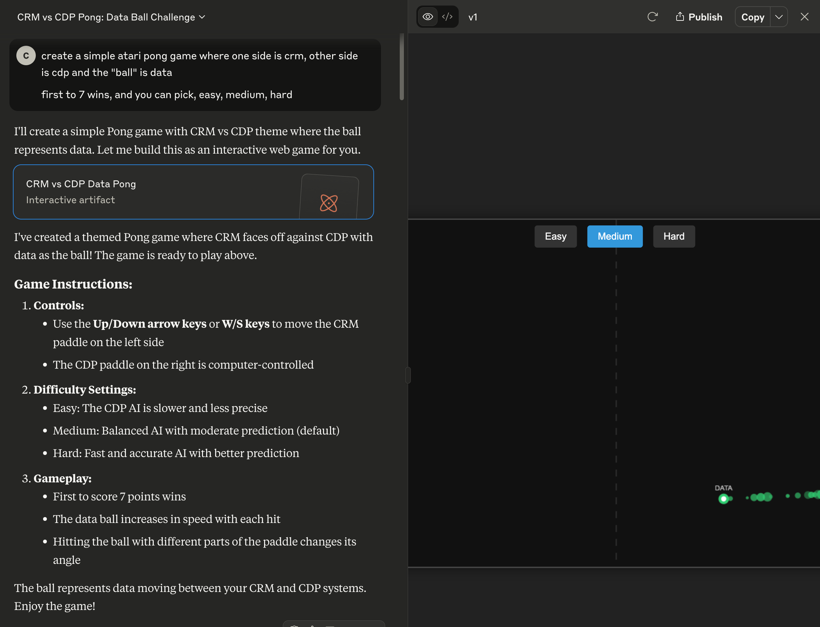Click the Publish text label
The width and height of the screenshot is (820, 627).
(705, 17)
